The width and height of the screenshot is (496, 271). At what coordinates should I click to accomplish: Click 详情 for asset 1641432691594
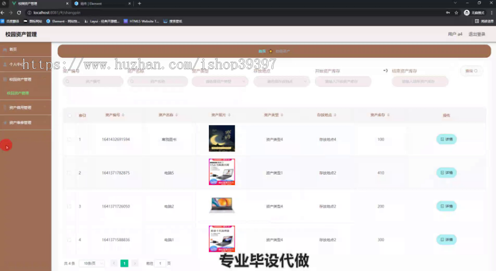pyautogui.click(x=446, y=139)
